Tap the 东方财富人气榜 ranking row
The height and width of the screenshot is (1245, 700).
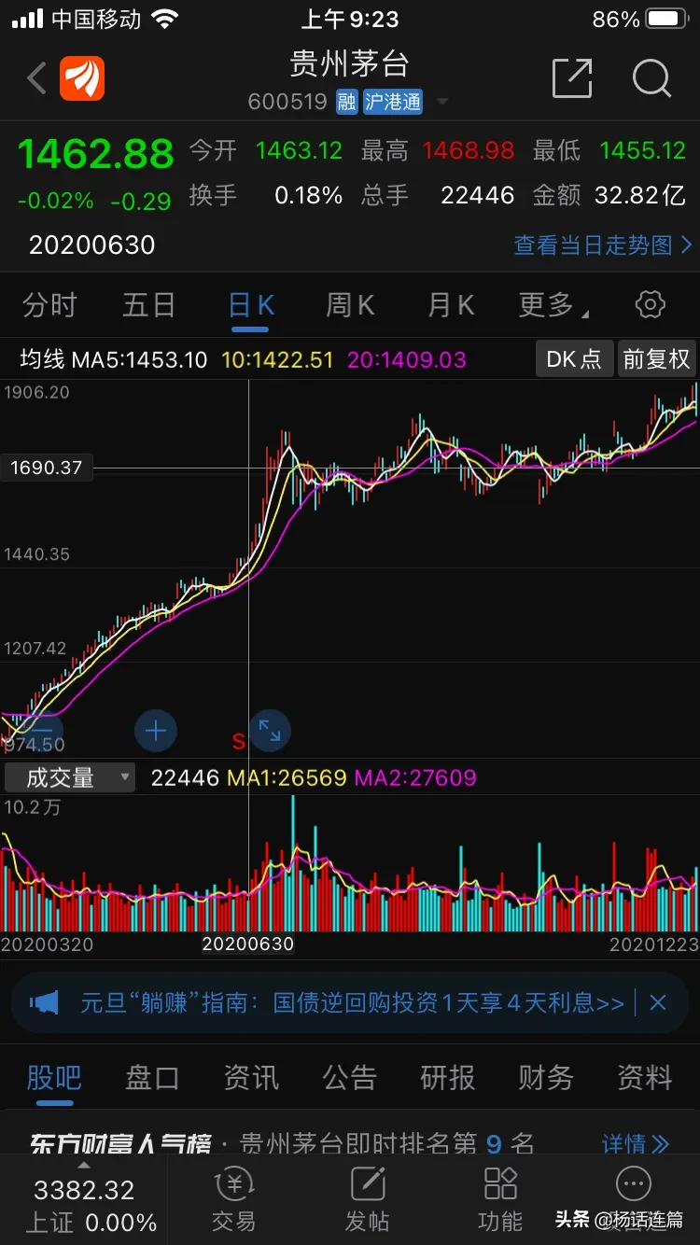350,1143
